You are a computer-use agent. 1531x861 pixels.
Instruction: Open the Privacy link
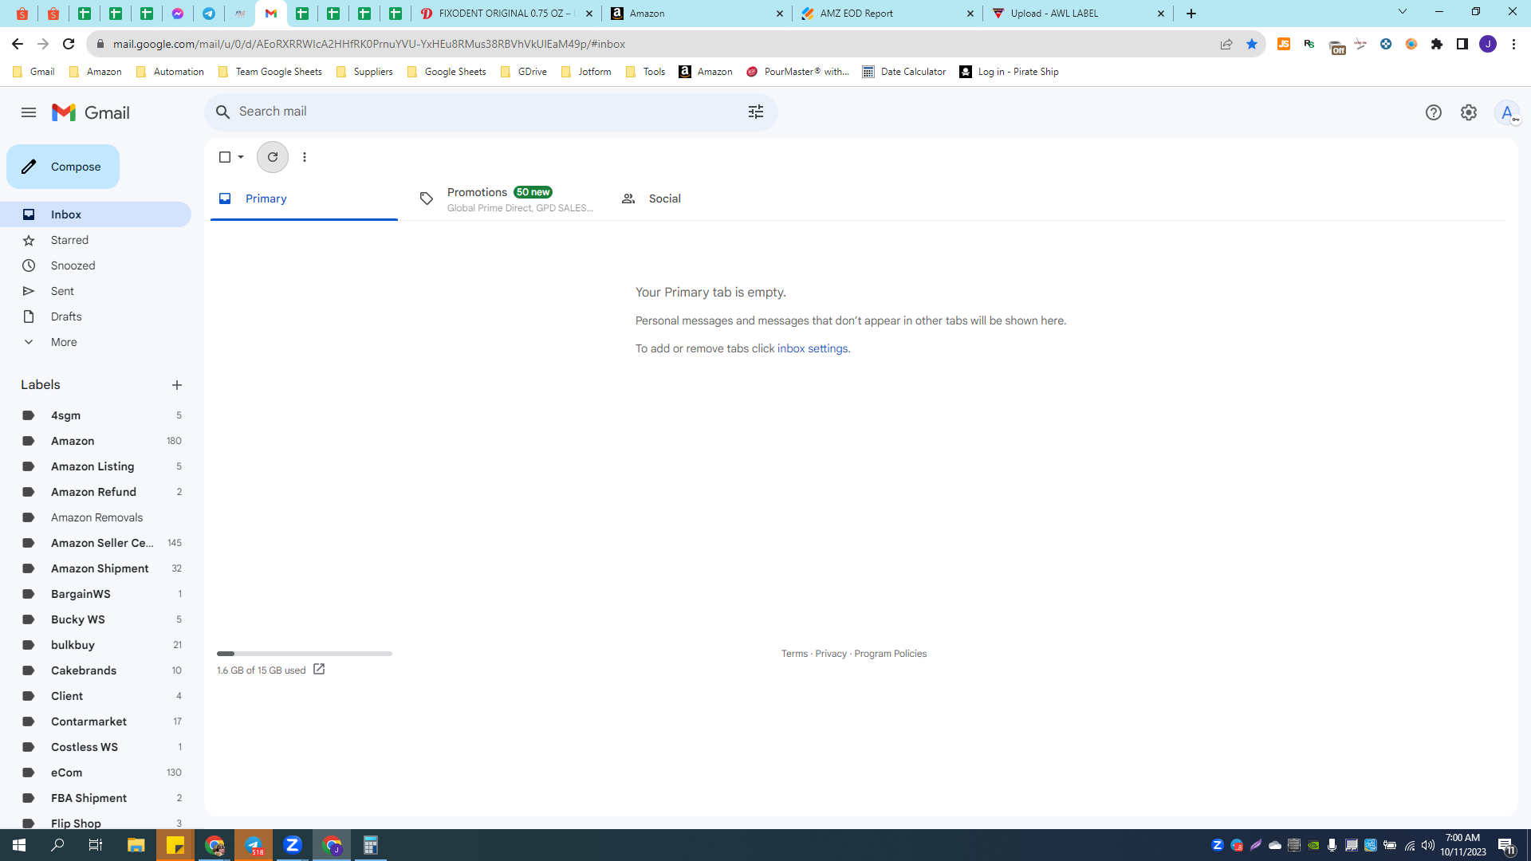(831, 654)
